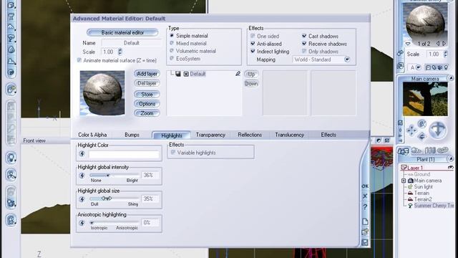Open the Mapping World - Standard dropdown
This screenshot has height=258, width=458.
346,59
